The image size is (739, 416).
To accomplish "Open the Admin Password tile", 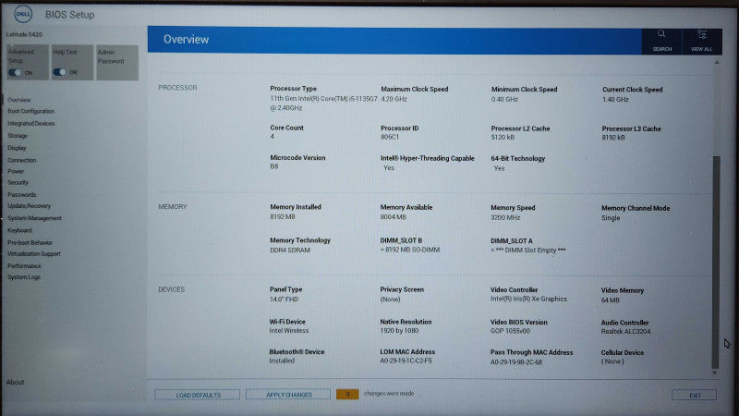I will coord(117,62).
